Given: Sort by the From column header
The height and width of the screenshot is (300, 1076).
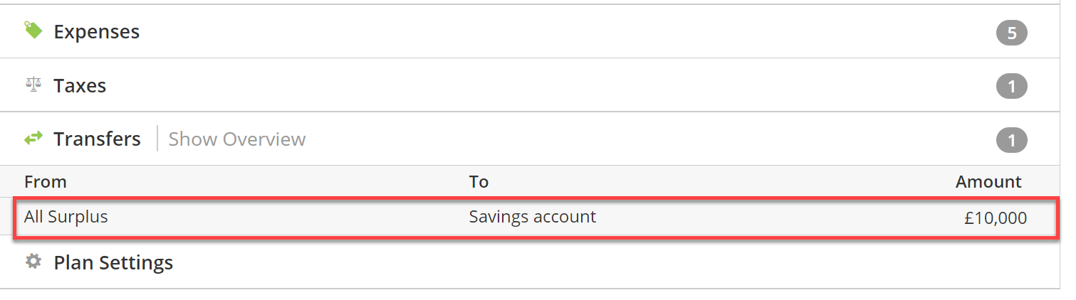Looking at the screenshot, I should 45,182.
